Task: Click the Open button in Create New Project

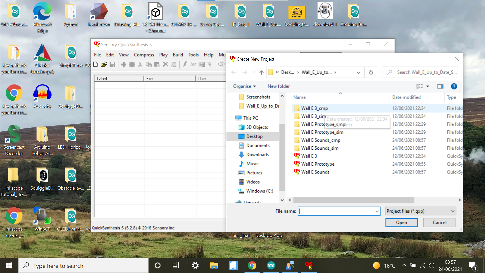Action: click(401, 222)
